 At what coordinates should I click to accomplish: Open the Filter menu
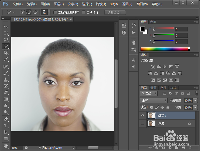(x=101, y=4)
